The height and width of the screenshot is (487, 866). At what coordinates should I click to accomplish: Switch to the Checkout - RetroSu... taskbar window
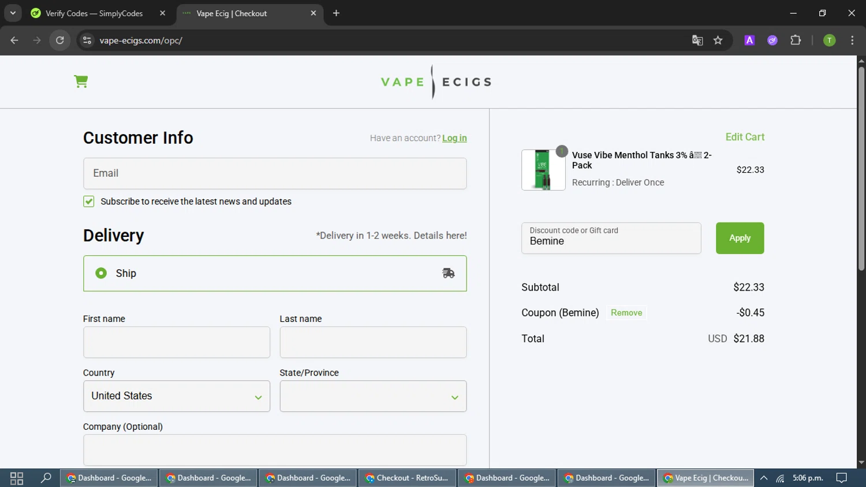click(408, 478)
